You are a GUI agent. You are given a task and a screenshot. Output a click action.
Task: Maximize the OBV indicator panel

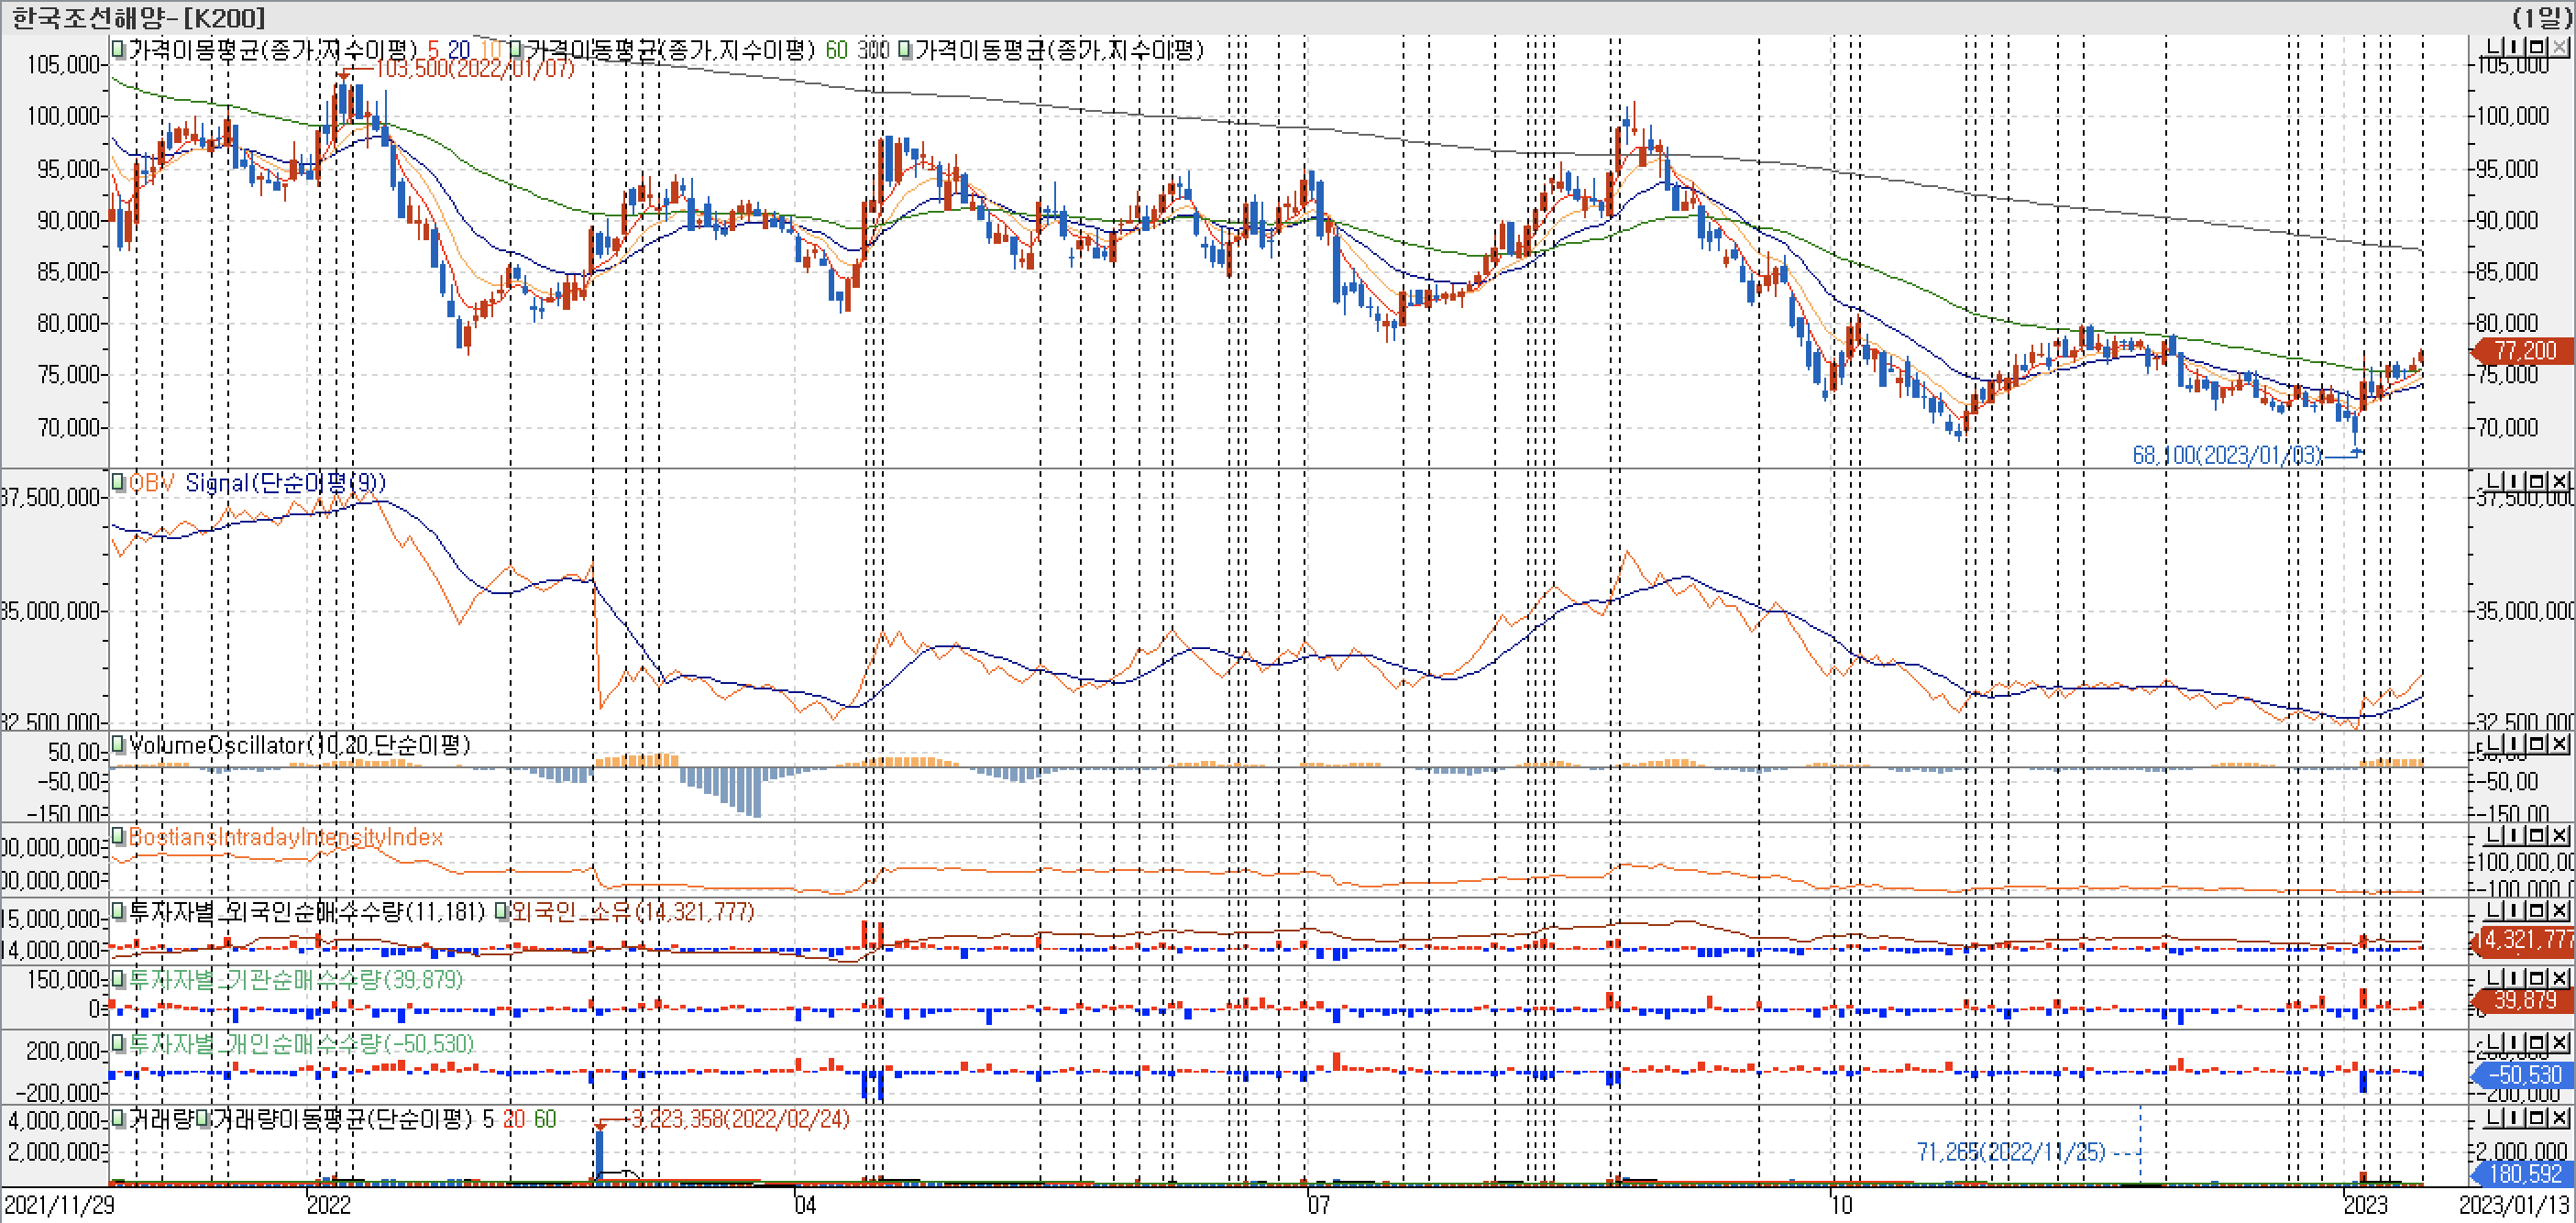(x=2537, y=481)
